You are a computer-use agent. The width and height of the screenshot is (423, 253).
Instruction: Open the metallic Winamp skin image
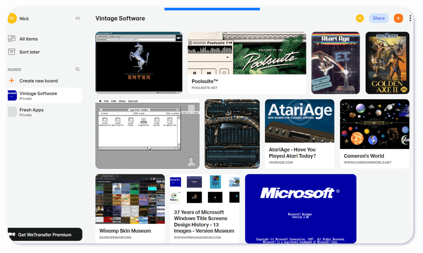[x=232, y=134]
